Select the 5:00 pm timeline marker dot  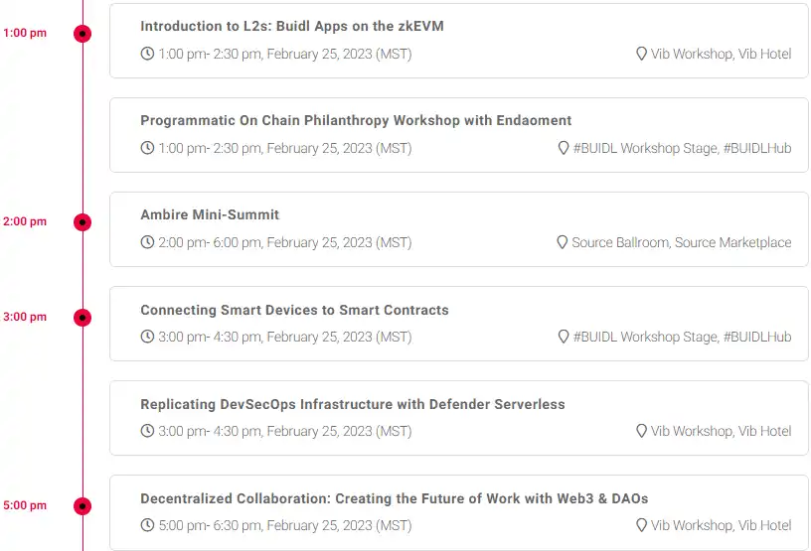(x=82, y=506)
